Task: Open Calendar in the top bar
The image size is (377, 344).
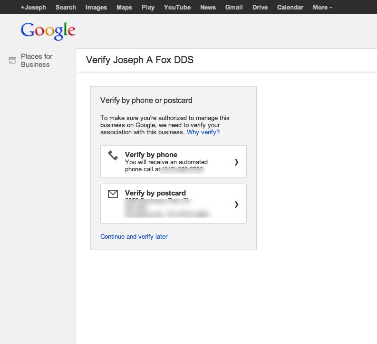Action: point(290,8)
